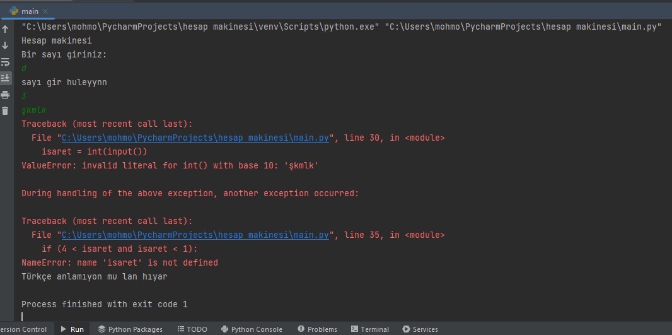Clear all console output with trash icon
Viewport: 672px width, 335px height.
5,111
